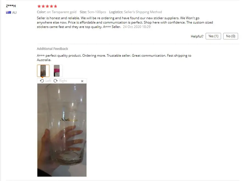
Task: Click the rotate right arrow icon
Action: coord(55,81)
